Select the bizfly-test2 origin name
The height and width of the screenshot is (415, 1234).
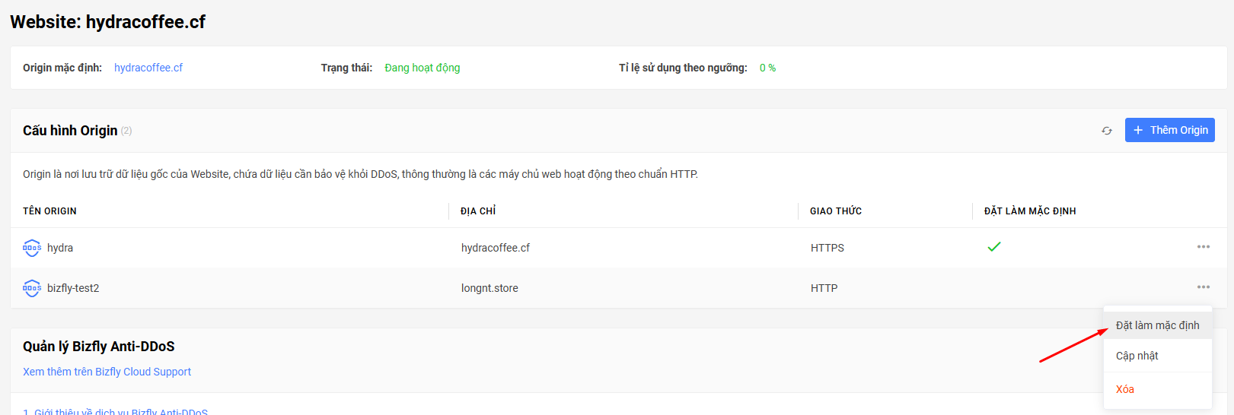(73, 288)
